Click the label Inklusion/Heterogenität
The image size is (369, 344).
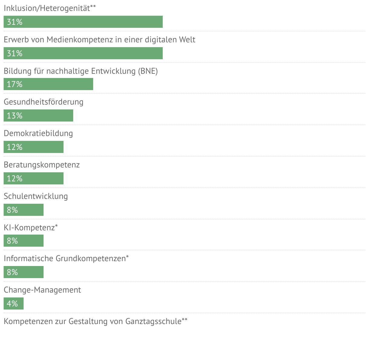(x=47, y=8)
